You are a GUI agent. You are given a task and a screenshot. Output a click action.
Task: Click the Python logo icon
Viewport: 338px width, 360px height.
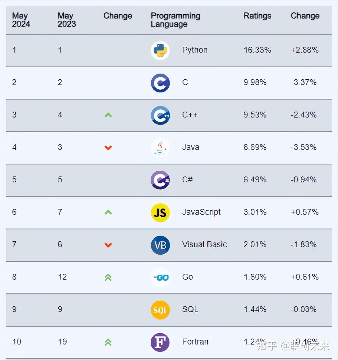click(160, 51)
